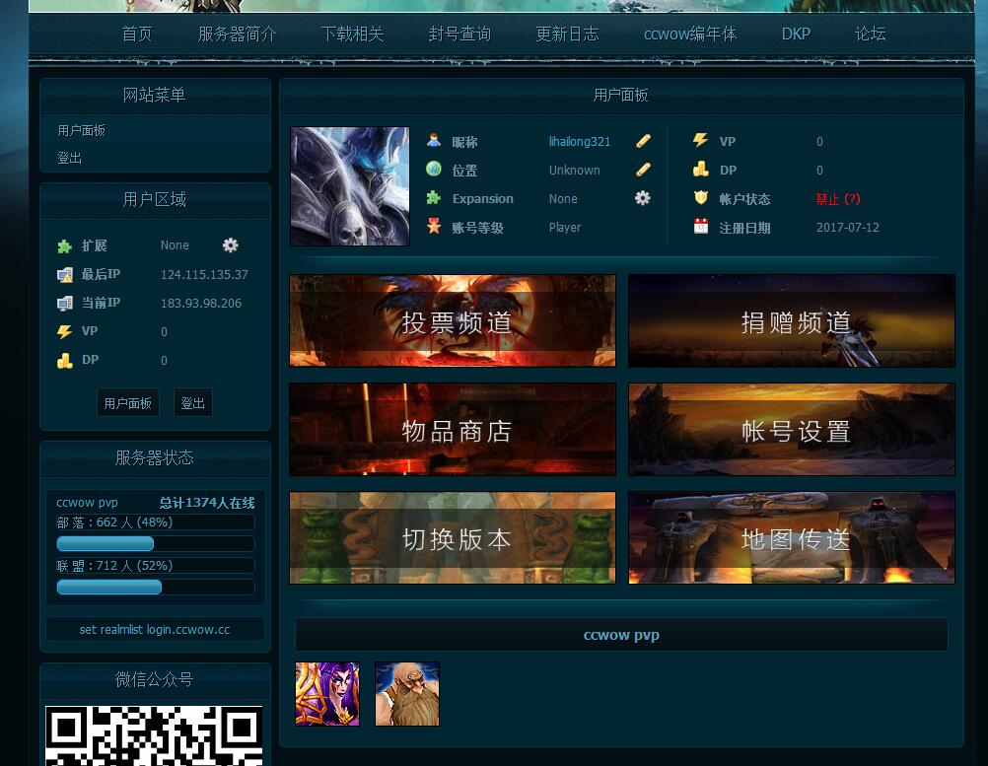Edit the 昵称 nickname using pencil icon
The height and width of the screenshot is (766, 988).
tap(643, 141)
